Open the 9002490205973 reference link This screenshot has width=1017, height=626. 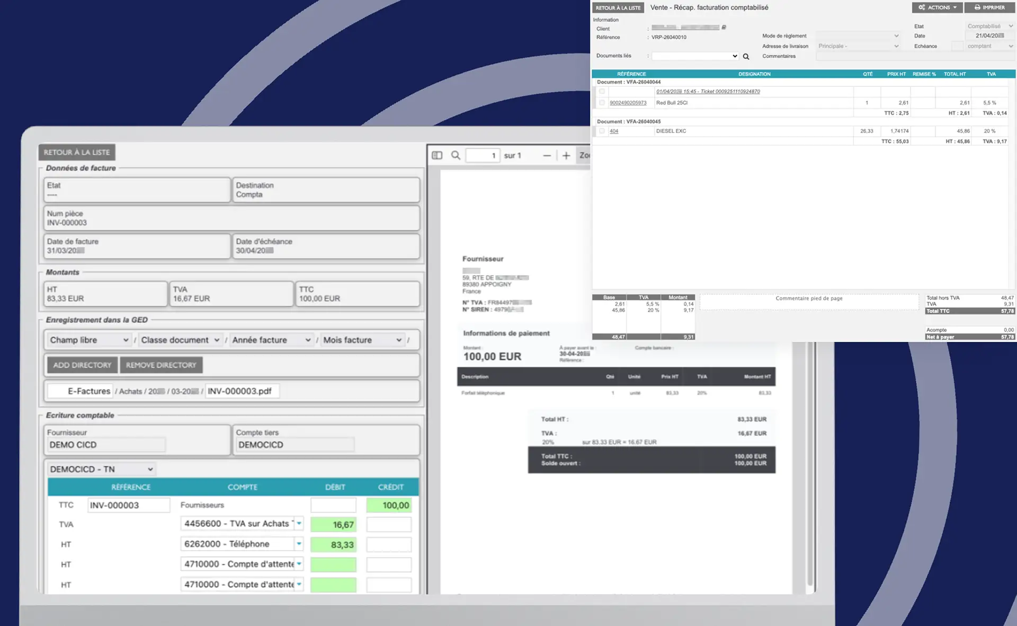[628, 103]
